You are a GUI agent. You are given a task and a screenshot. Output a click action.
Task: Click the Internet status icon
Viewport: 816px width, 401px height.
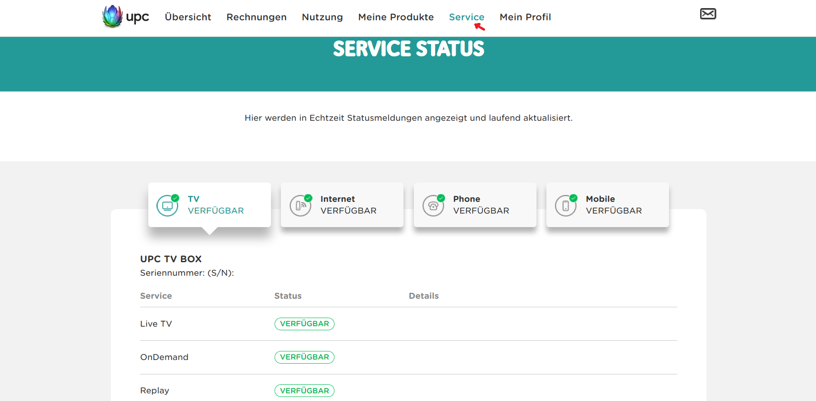coord(300,205)
